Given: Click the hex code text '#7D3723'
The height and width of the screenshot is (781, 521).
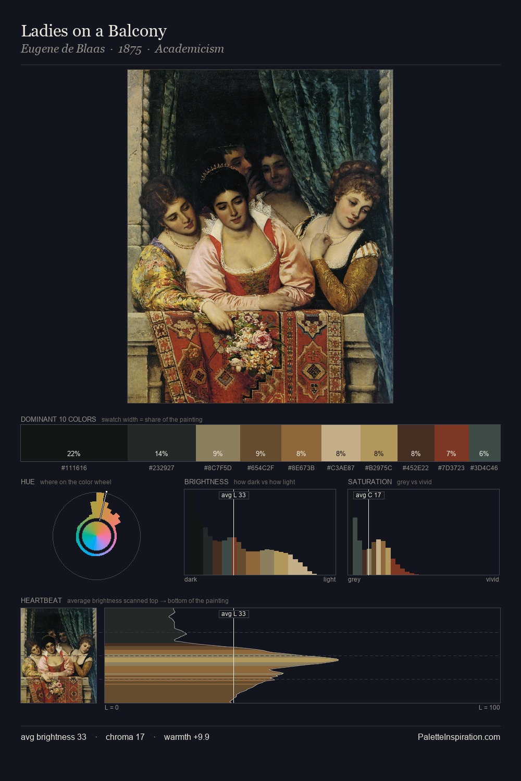Looking at the screenshot, I should pyautogui.click(x=451, y=468).
